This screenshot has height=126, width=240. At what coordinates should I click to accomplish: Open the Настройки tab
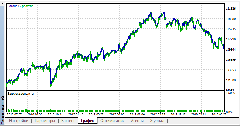[x=19, y=121]
